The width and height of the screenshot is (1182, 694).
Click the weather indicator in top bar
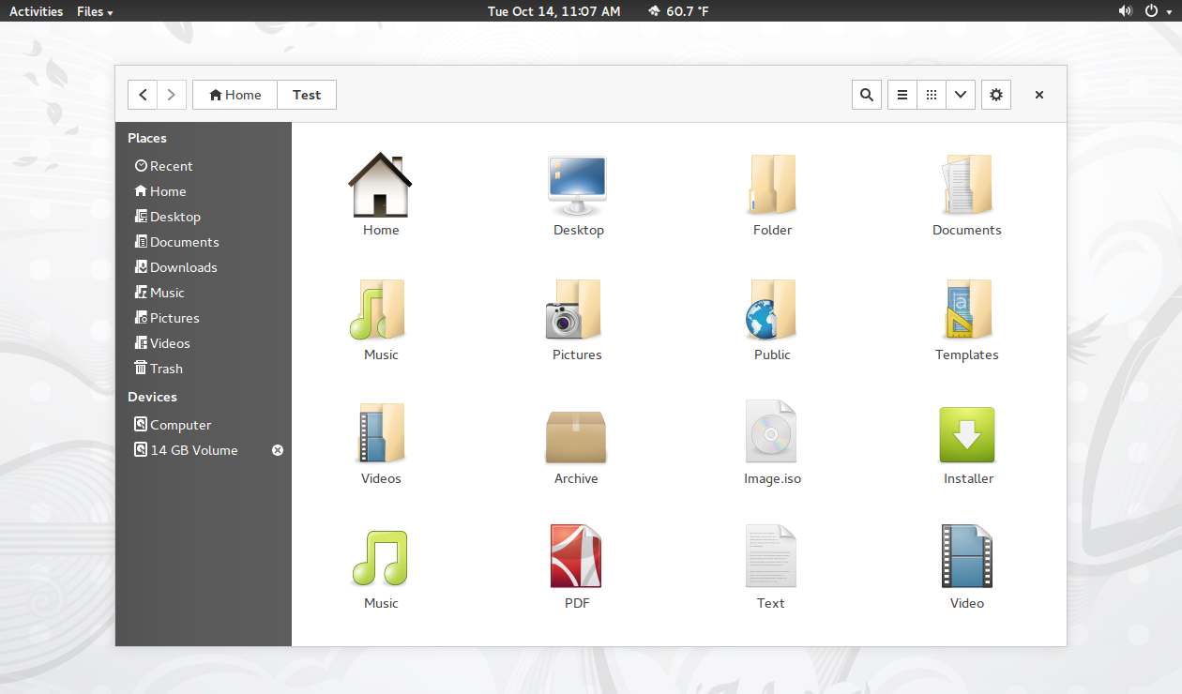(x=678, y=11)
